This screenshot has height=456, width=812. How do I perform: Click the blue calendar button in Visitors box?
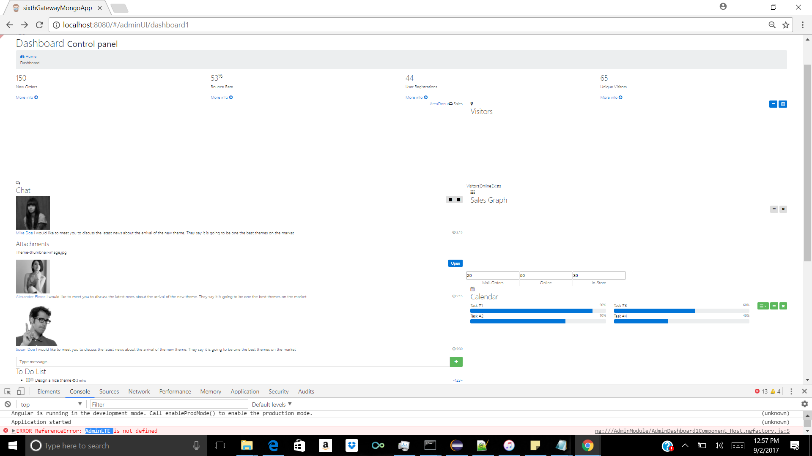[x=783, y=104]
